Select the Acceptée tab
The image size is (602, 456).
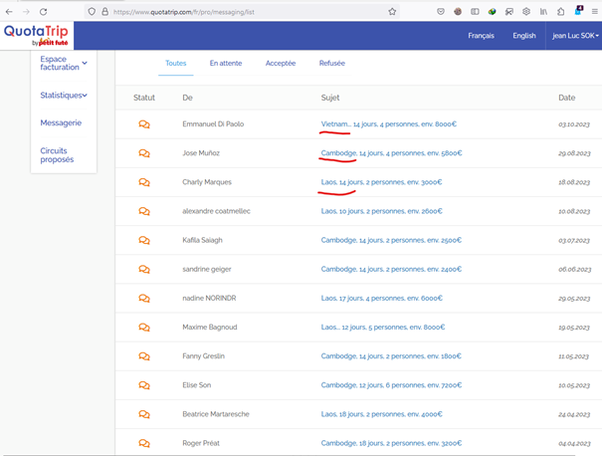click(280, 63)
